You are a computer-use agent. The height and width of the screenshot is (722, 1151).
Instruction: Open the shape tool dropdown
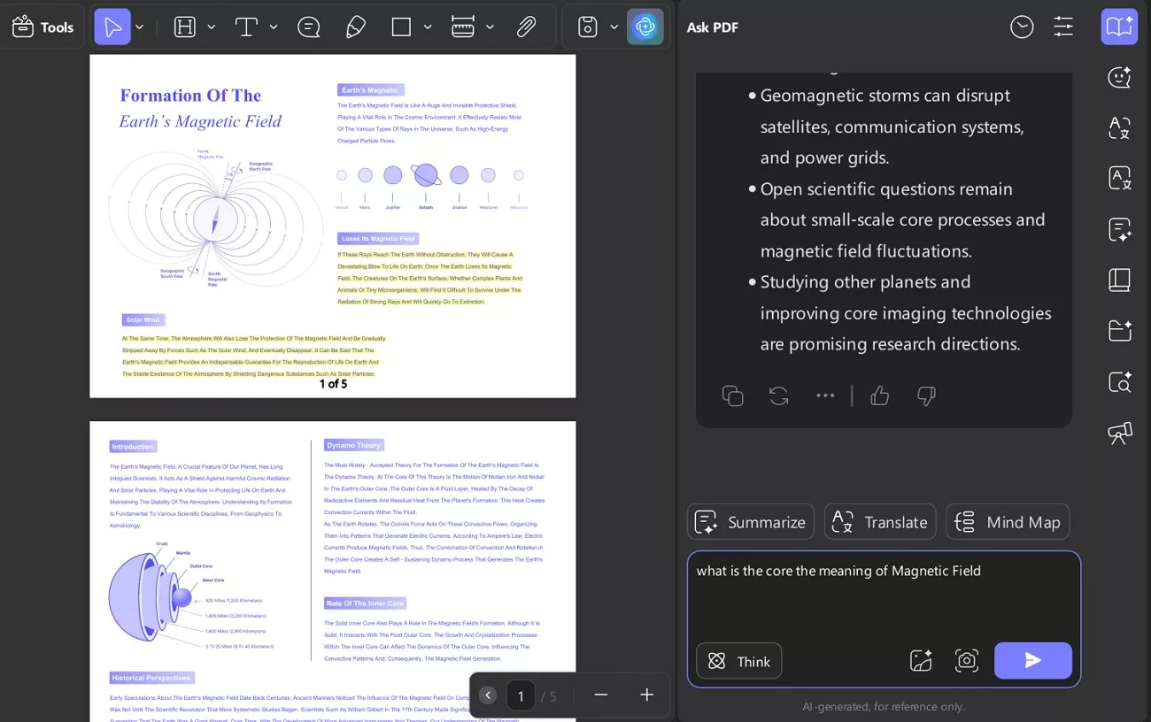point(428,27)
